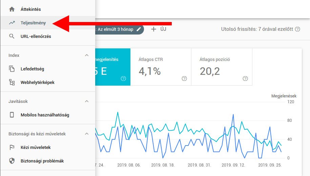
Task: Click the Lefedettség pages icon
Action: click(x=12, y=69)
